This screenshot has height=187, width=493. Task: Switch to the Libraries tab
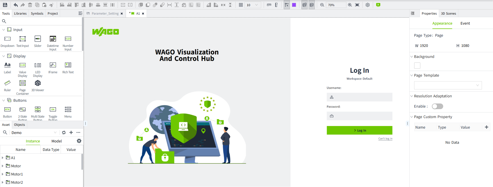click(20, 13)
